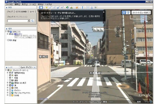Dismiss the Street View notification with X
Screen dimensions: 158x104
tap(104, 12)
